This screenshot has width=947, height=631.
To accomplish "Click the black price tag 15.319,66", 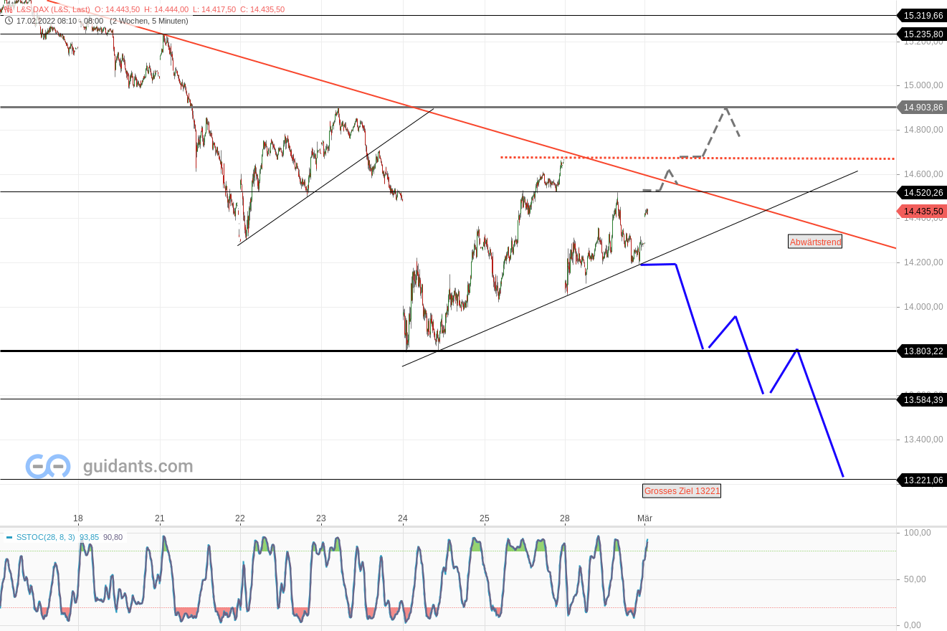I will (922, 14).
